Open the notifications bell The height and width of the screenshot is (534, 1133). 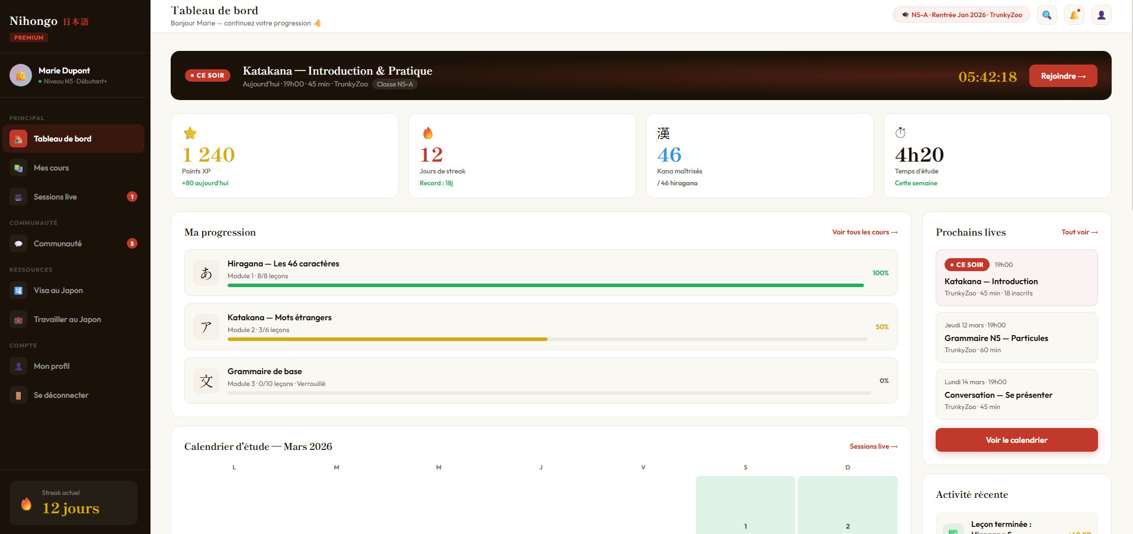(x=1074, y=15)
